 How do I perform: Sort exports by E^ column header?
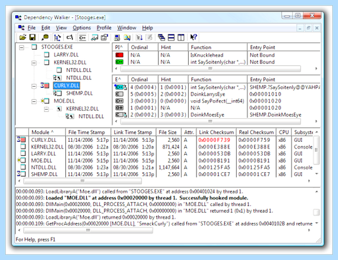[120, 79]
